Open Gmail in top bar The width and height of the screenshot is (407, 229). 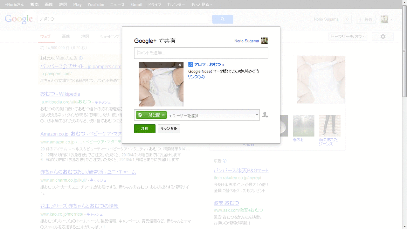click(136, 4)
